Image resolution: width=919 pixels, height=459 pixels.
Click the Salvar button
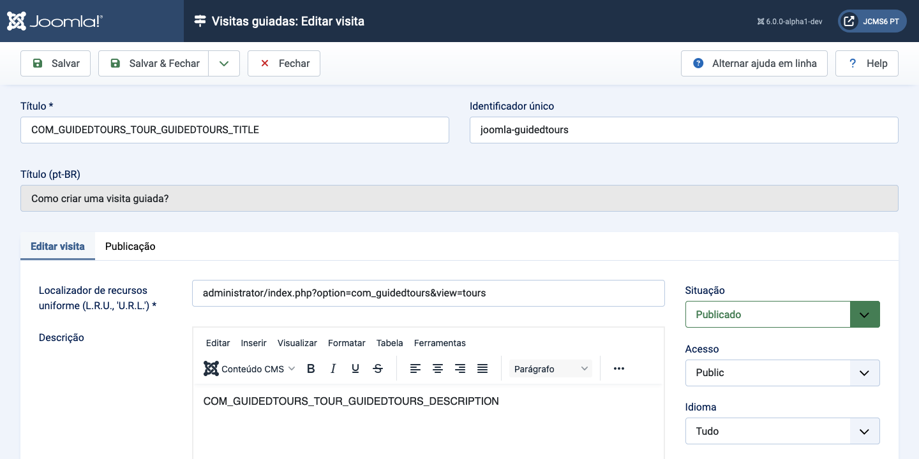[56, 64]
